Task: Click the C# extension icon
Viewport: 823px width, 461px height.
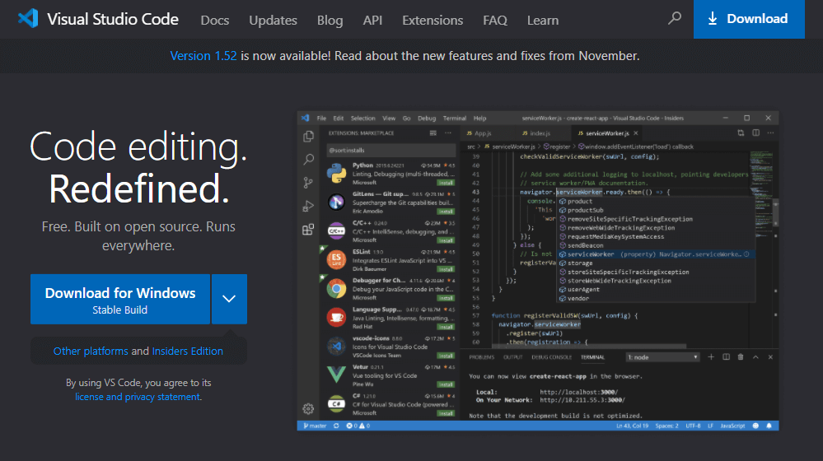Action: [336, 404]
